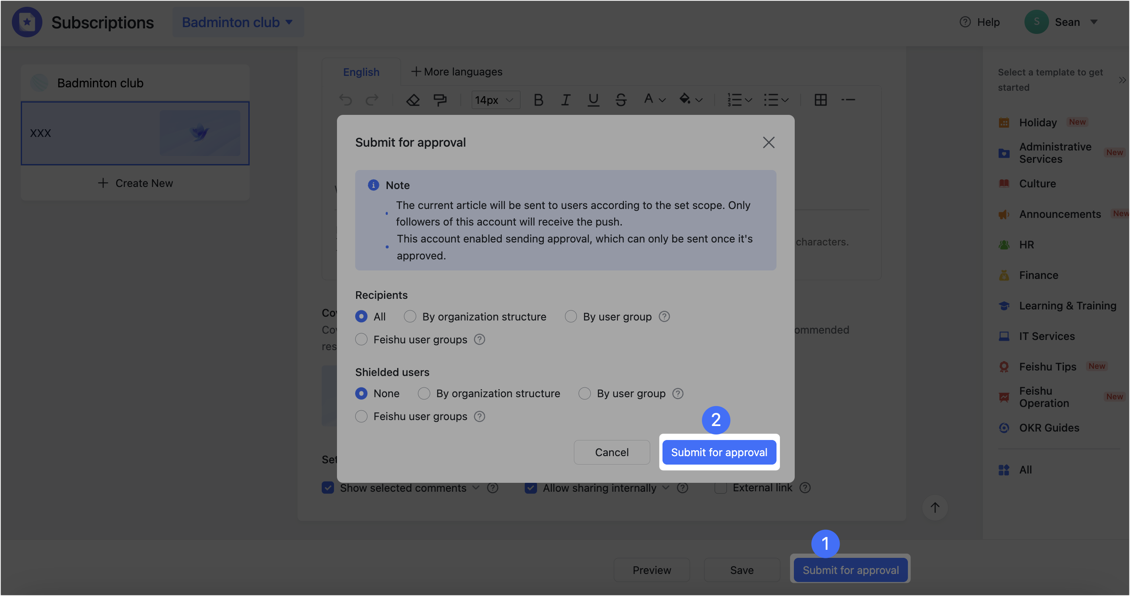Expand the bulleted list dropdown
This screenshot has height=596, width=1130.
(x=785, y=100)
